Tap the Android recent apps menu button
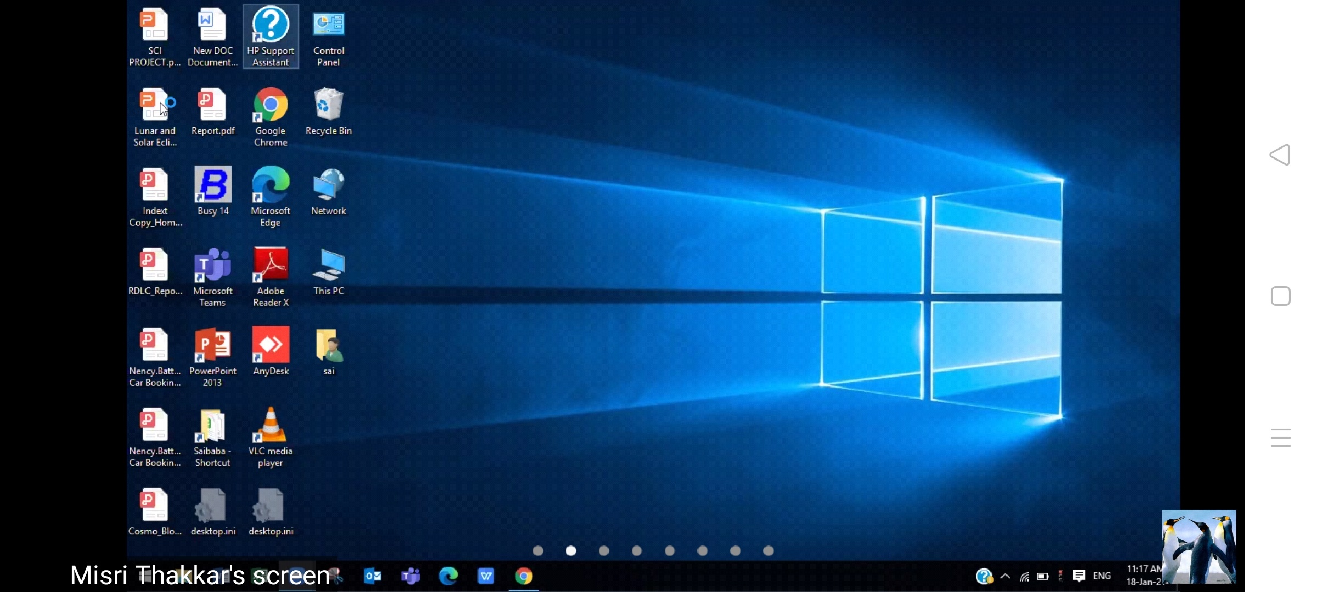 point(1280,437)
